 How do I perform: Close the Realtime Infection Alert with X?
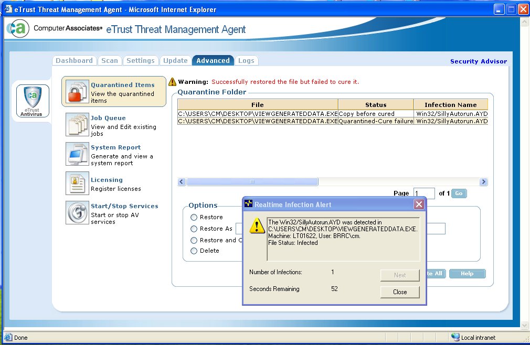point(419,204)
